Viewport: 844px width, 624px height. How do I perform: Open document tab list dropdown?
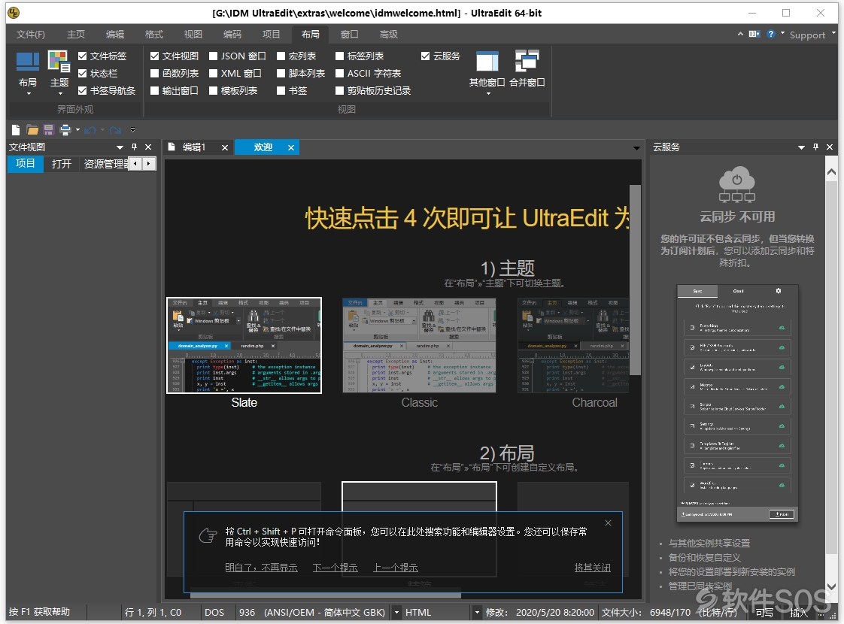pyautogui.click(x=637, y=148)
